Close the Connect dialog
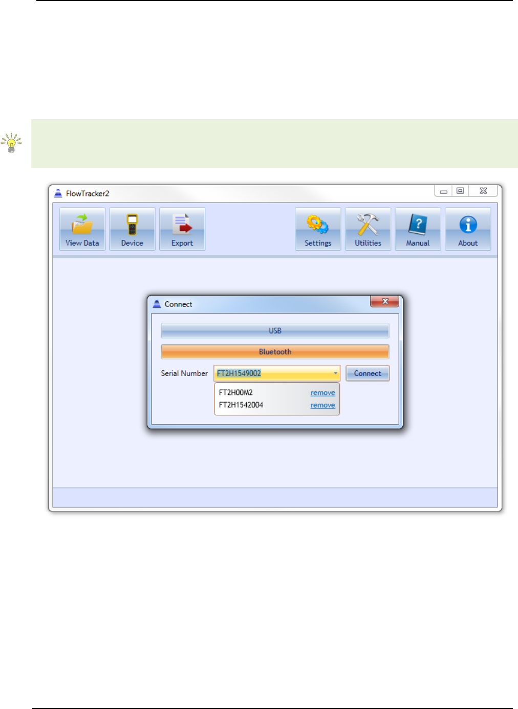 pos(384,301)
